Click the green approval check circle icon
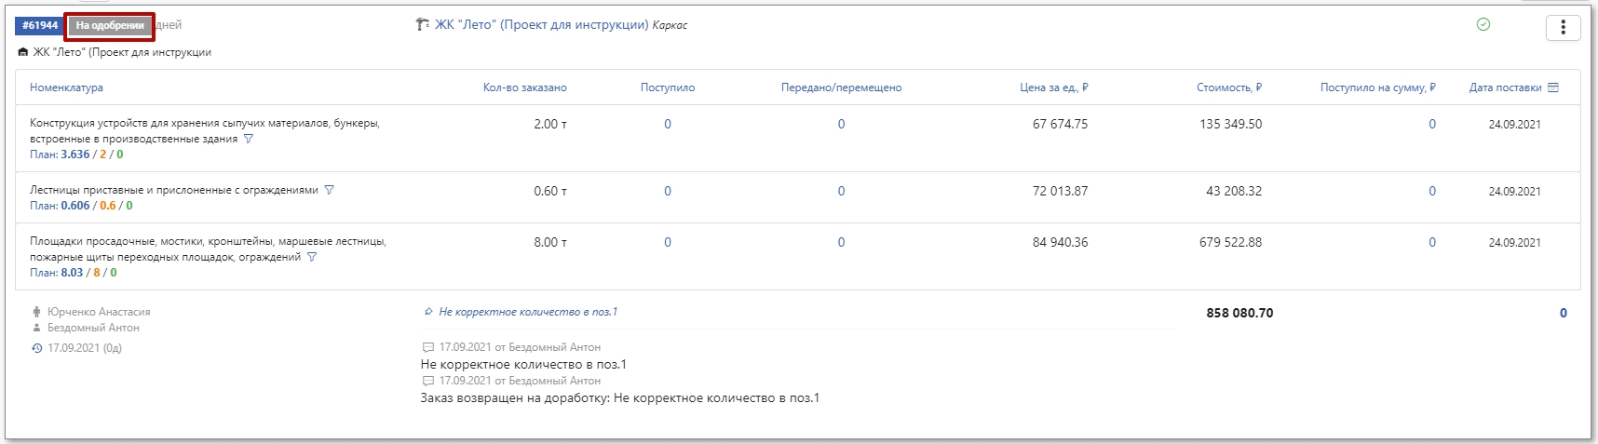This screenshot has width=1598, height=444. tap(1483, 25)
